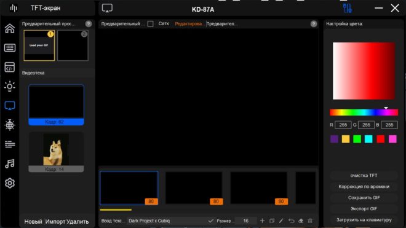Open the settings gear icon in sidebar
This screenshot has height=228, width=406.
pyautogui.click(x=10, y=183)
